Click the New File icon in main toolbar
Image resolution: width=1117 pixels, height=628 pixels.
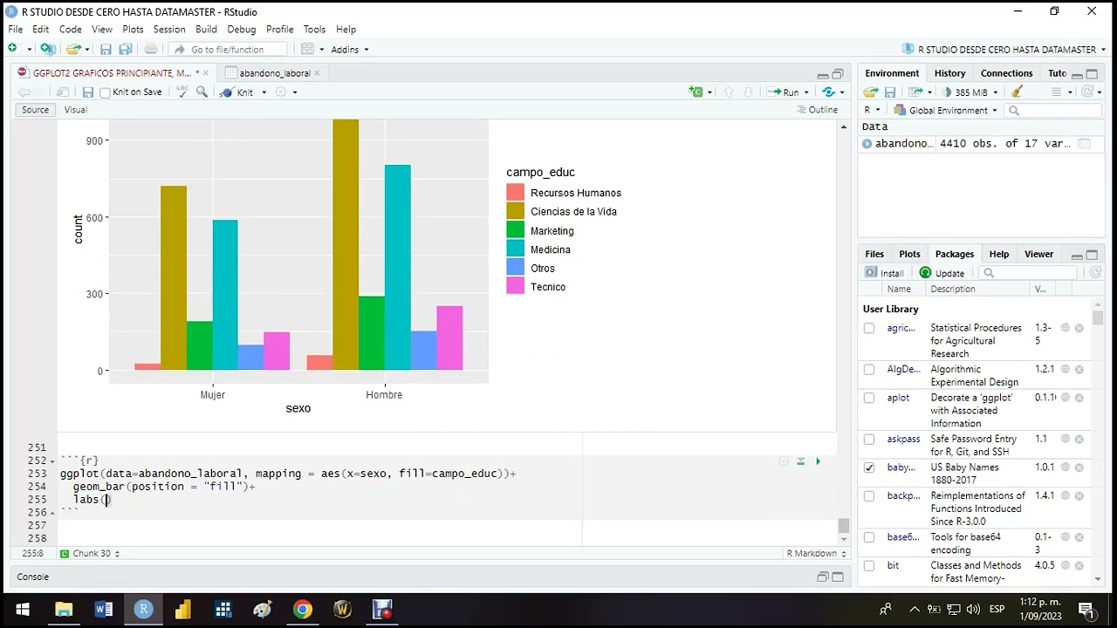point(12,49)
